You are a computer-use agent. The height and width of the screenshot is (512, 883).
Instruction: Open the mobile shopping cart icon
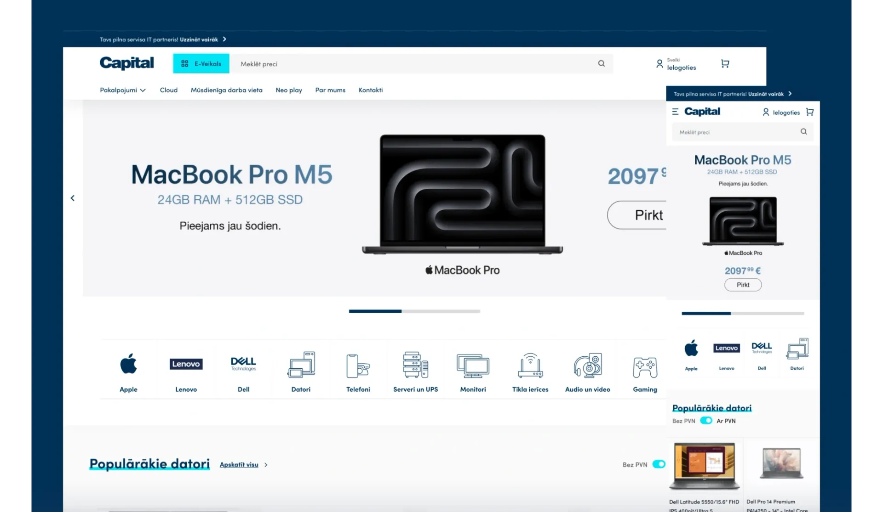point(810,112)
